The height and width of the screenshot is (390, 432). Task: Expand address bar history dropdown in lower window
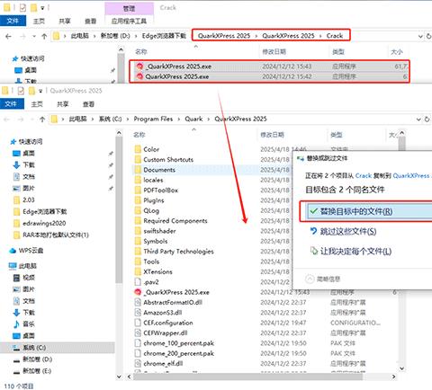[418, 120]
